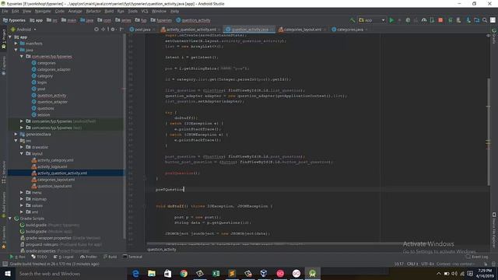This screenshot has width=498, height=280.
Task: Open Google Chrome from taskbar
Action: click(x=184, y=273)
